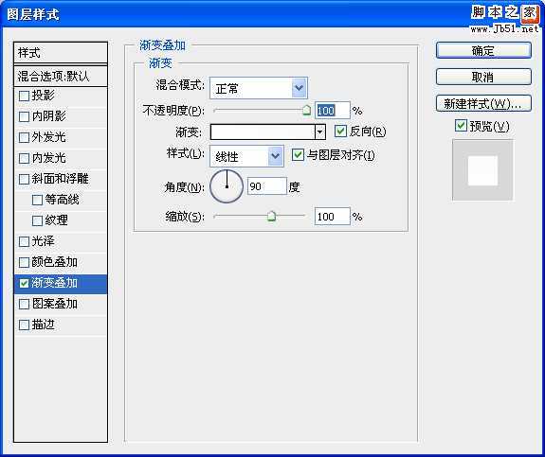Check the 等高线 contour checkbox
Viewport: 545px width, 457px height.
[37, 200]
